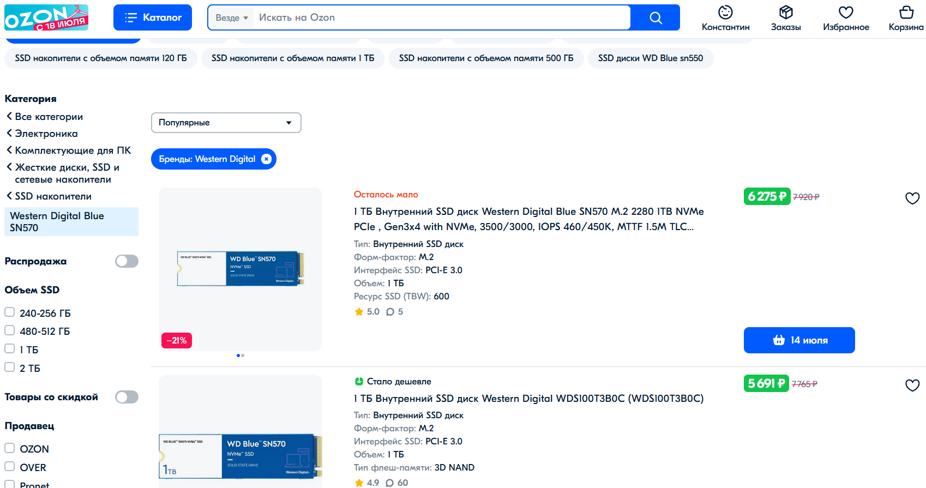Image resolution: width=926 pixels, height=488 pixels.
Task: Click the 6 275 ₽ price tag
Action: [767, 196]
